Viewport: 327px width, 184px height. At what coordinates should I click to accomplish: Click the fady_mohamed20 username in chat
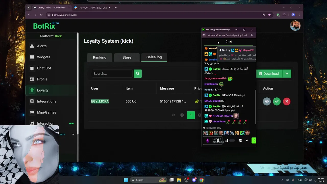pyautogui.click(x=215, y=78)
